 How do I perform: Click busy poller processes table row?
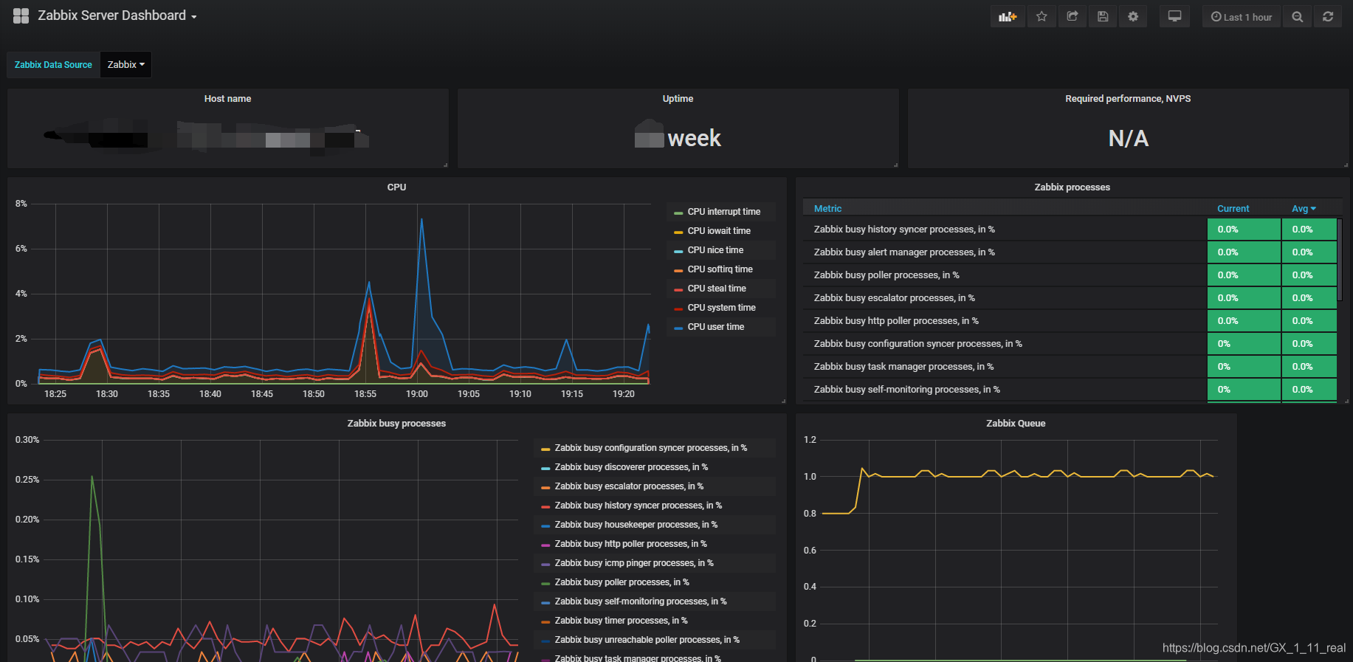(x=1070, y=275)
